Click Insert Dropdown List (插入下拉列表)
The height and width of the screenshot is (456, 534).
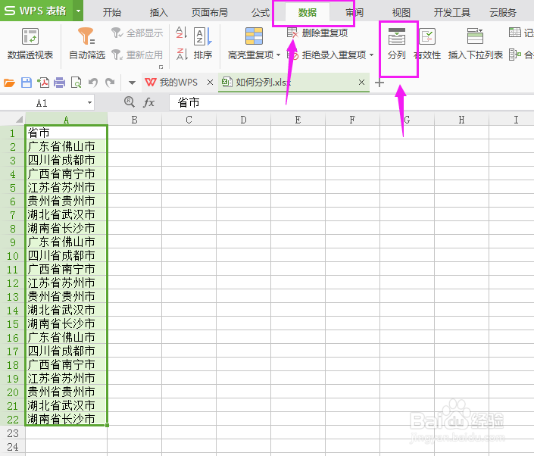pos(476,45)
